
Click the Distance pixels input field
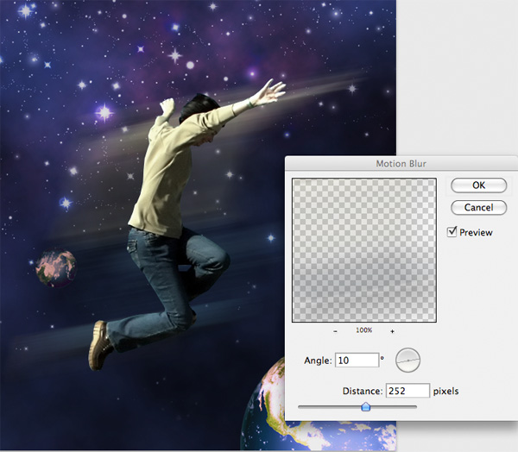[407, 391]
